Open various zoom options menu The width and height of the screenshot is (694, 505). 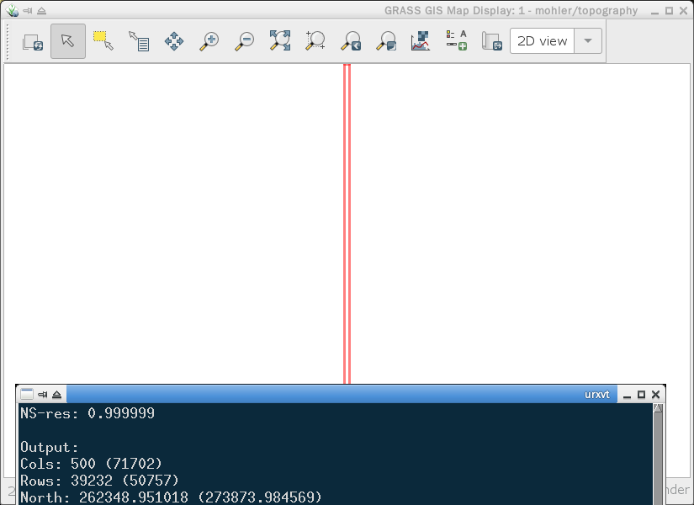[386, 41]
